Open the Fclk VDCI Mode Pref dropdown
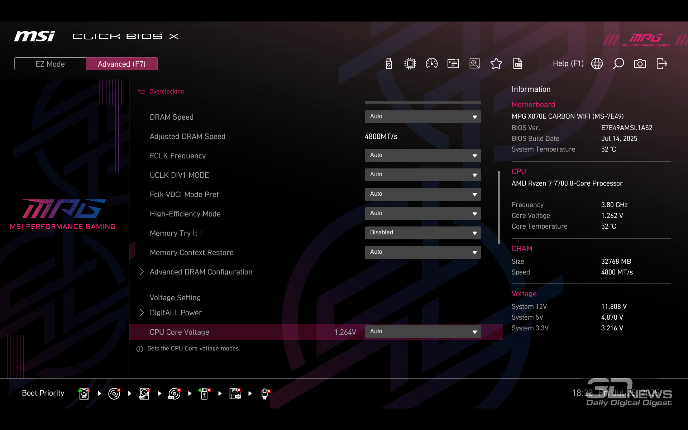Image resolution: width=688 pixels, height=430 pixels. [x=423, y=194]
